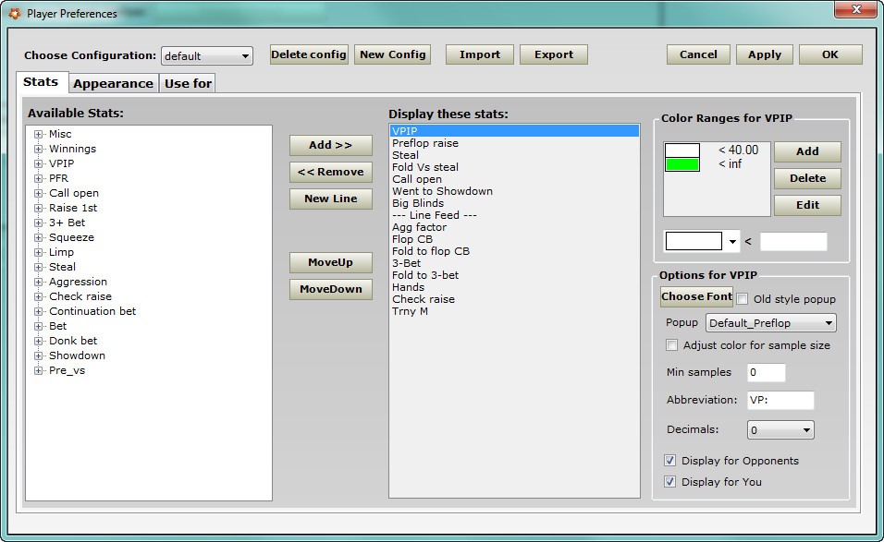Expand the Squeeze tree node

point(38,237)
